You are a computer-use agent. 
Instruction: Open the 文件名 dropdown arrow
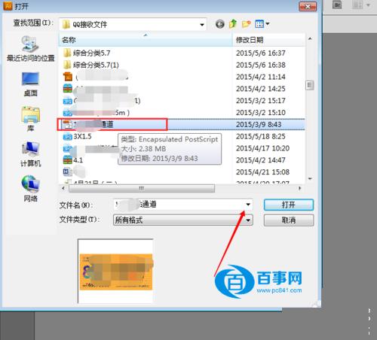click(x=248, y=205)
